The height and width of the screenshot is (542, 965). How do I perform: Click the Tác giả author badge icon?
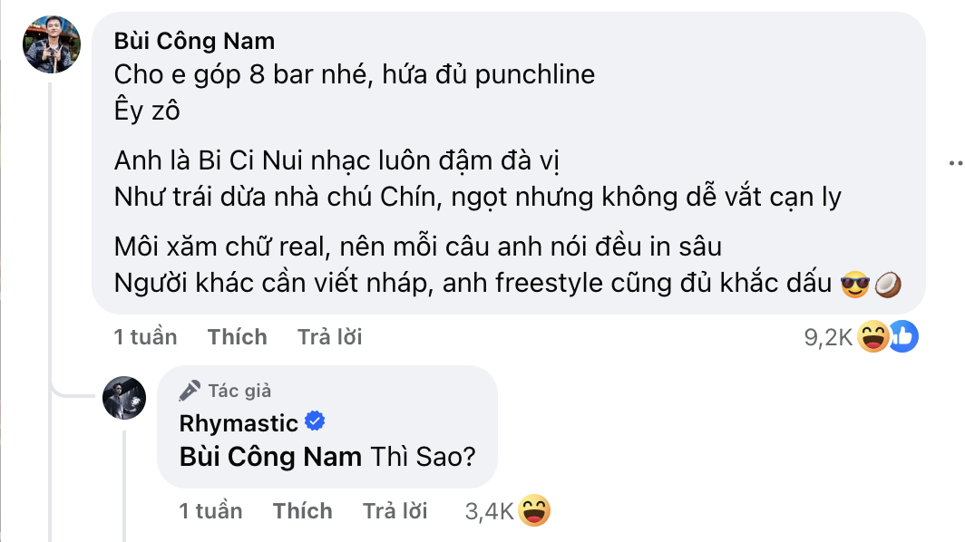[190, 391]
